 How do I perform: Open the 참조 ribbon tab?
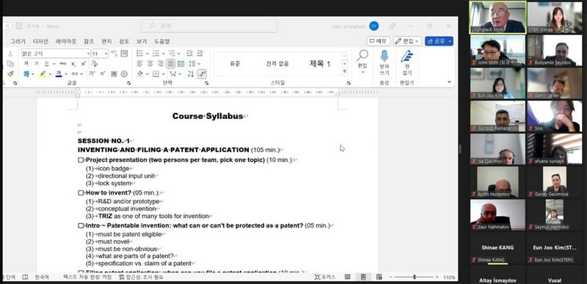89,41
